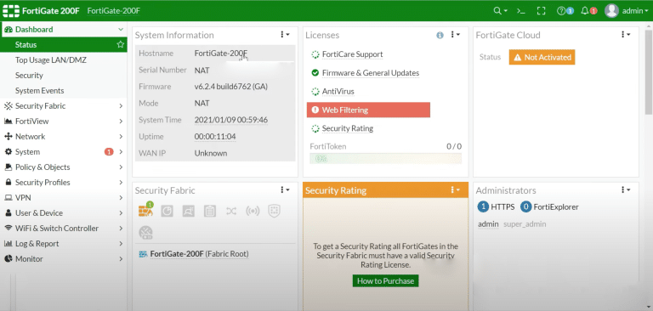Expand the Security Fabric menu
The image size is (653, 311).
[63, 105]
